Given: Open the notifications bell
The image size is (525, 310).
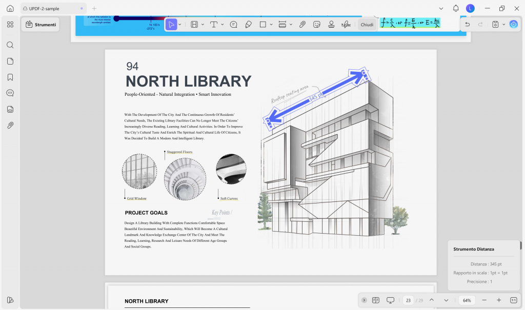Looking at the screenshot, I should point(456,8).
